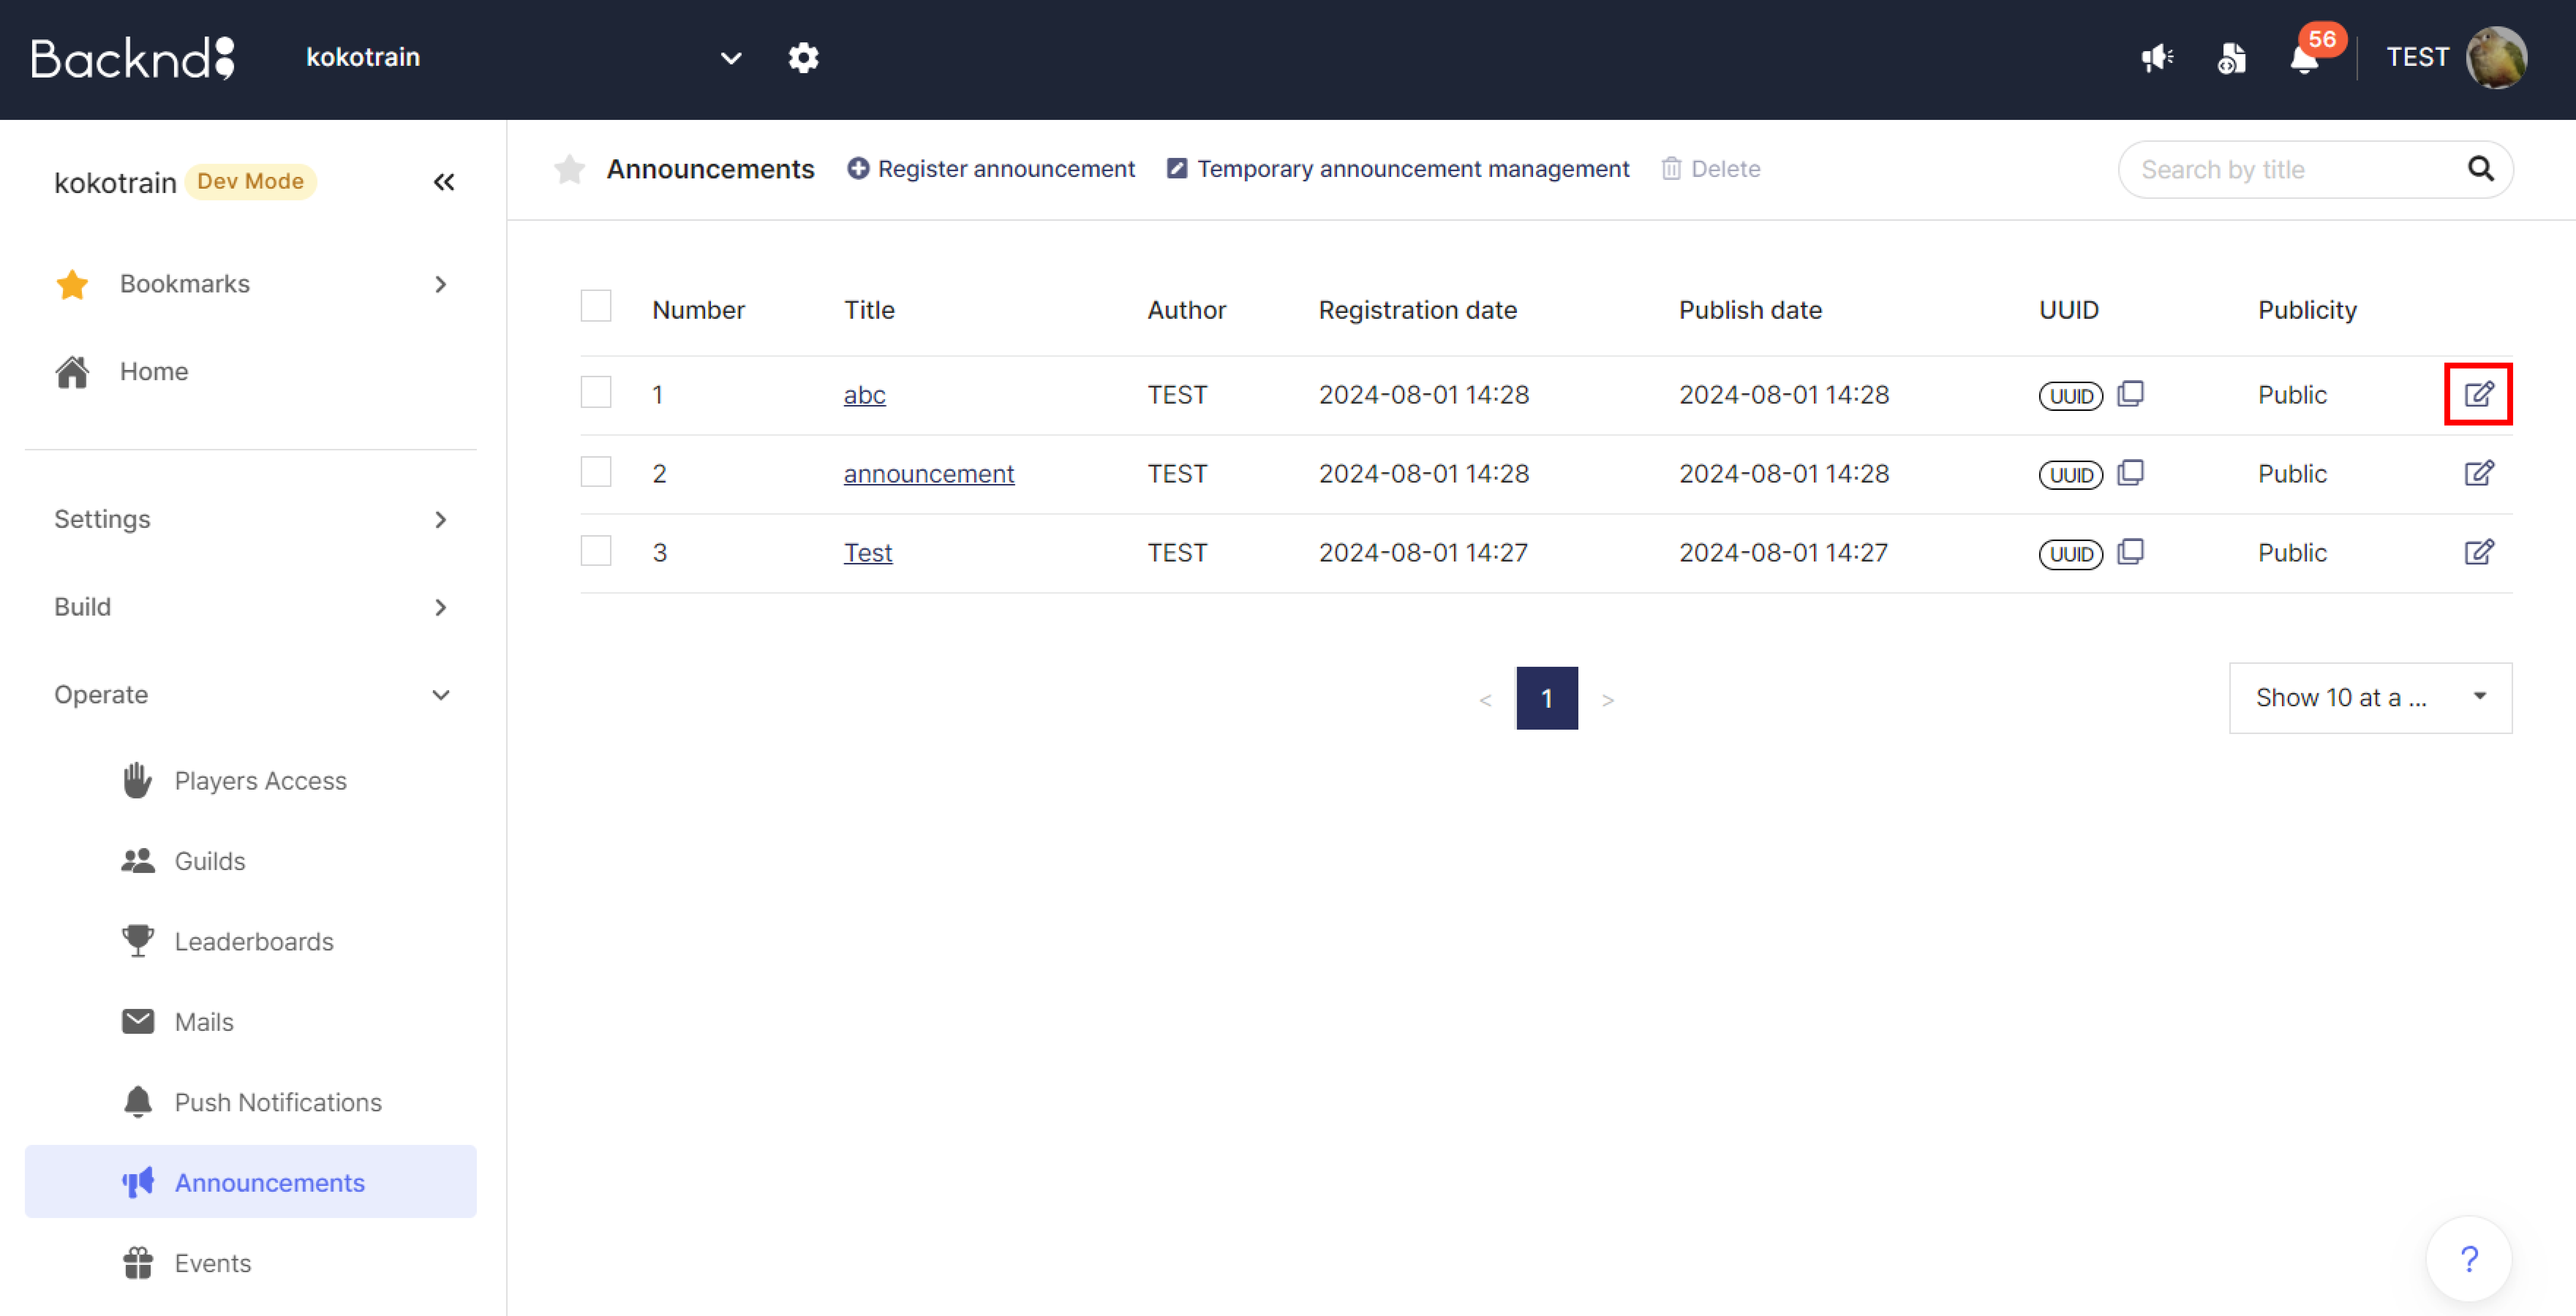The width and height of the screenshot is (2576, 1316).
Task: Open Leaderboards in sidebar
Action: coord(250,941)
